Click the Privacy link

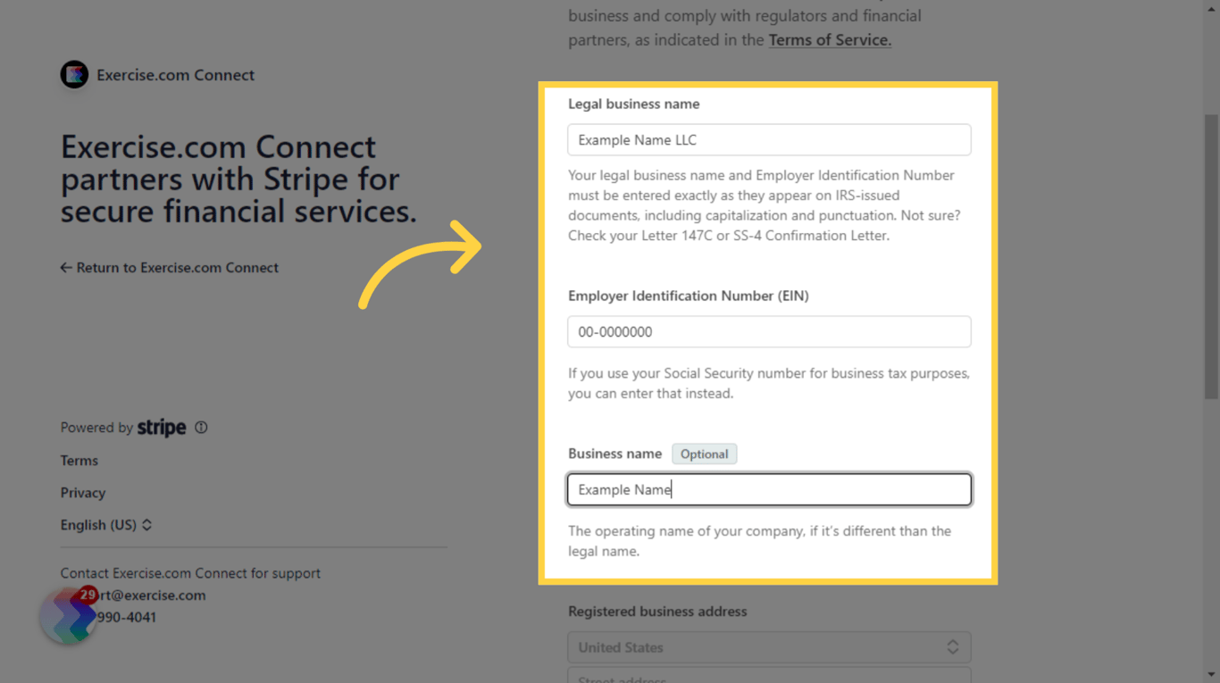(x=83, y=492)
